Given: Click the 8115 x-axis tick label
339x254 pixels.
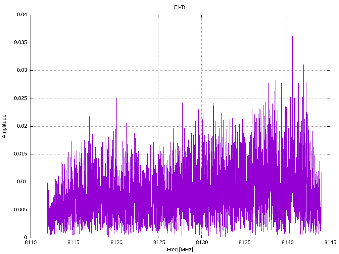Looking at the screenshot, I should point(73,242).
